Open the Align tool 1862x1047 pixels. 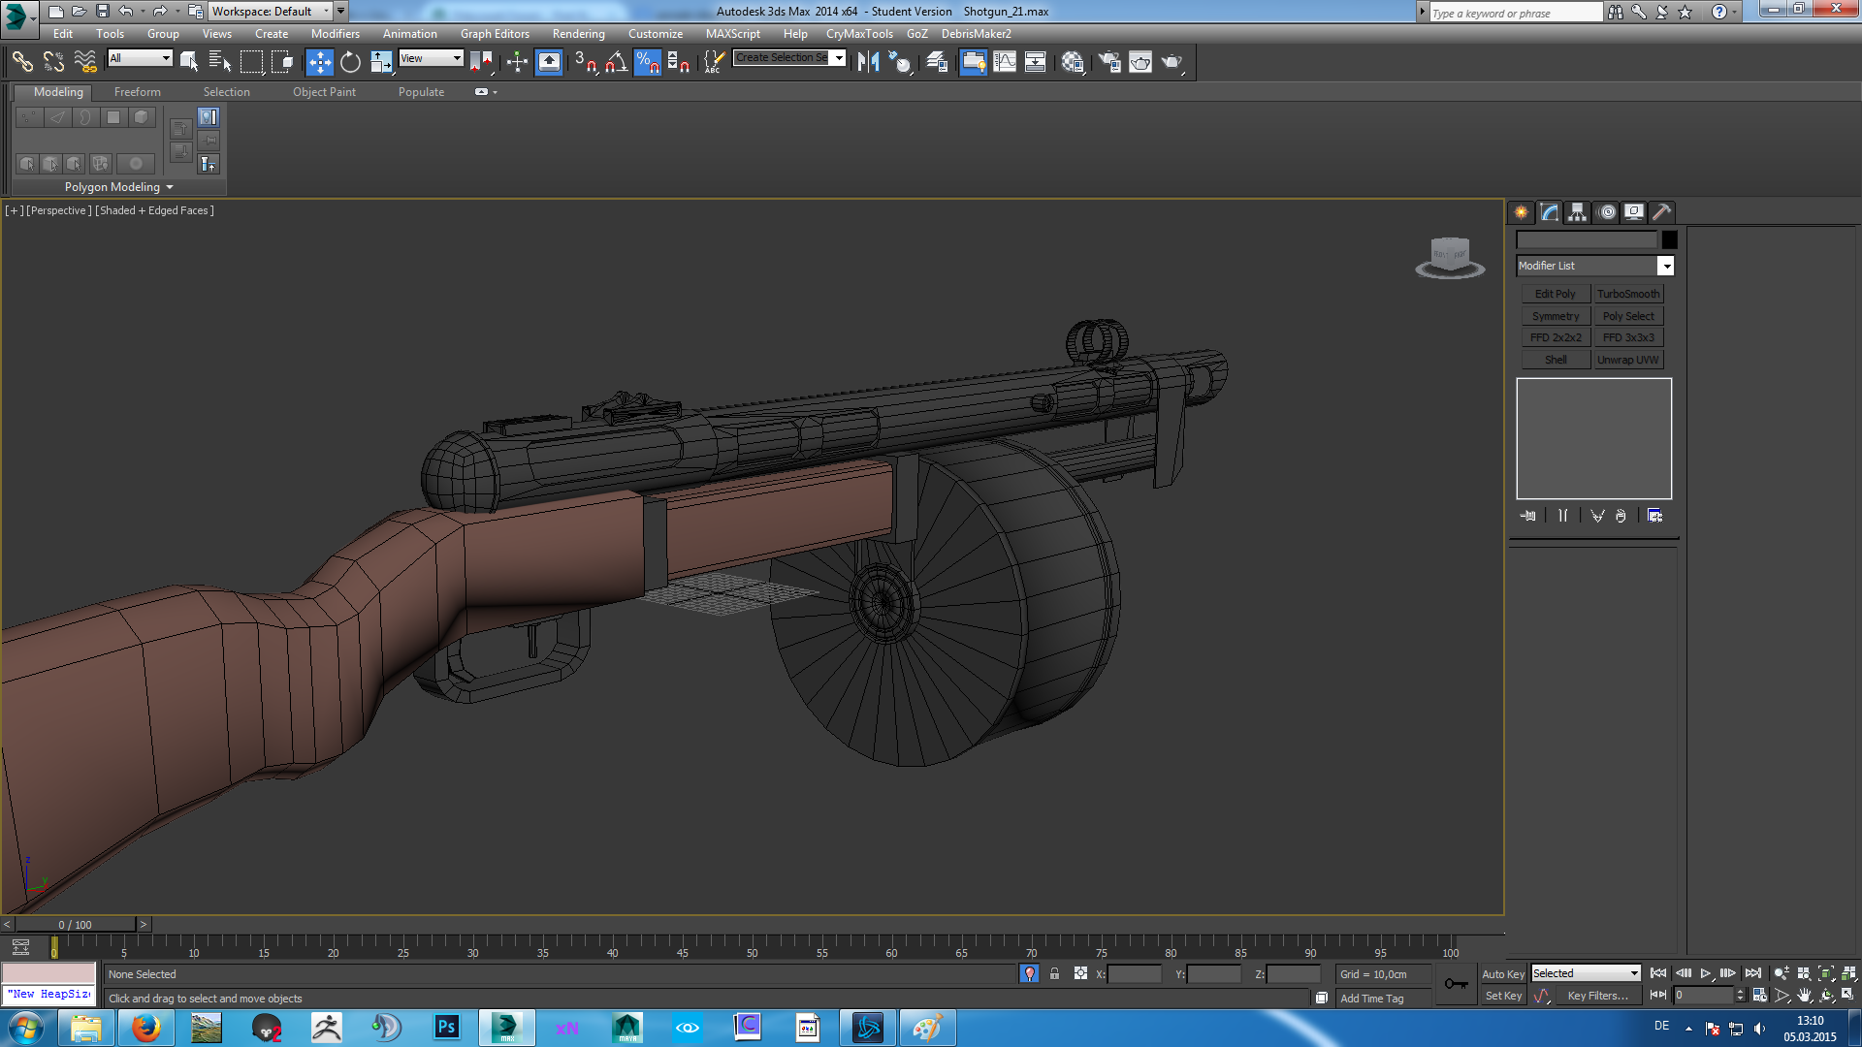(x=901, y=62)
